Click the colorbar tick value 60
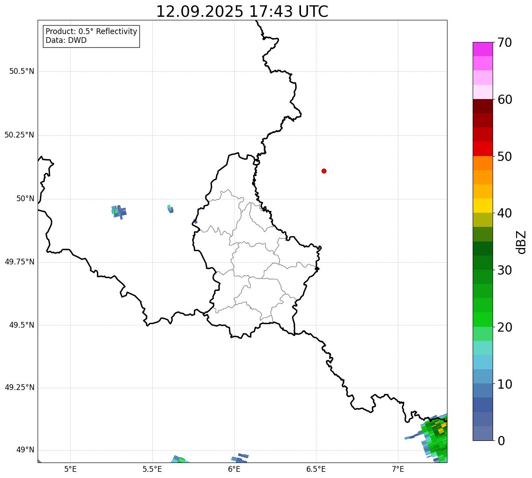This screenshot has height=478, width=532. pyautogui.click(x=504, y=99)
